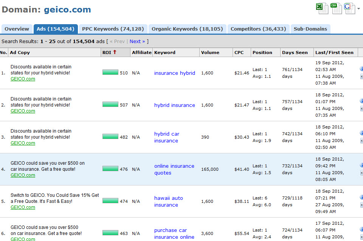
Task: Switch to the Overview tab
Action: click(x=17, y=29)
